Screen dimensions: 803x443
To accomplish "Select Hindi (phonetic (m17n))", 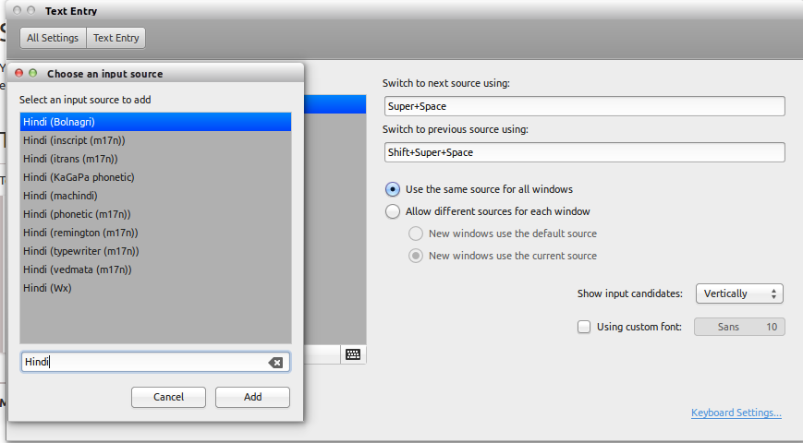I will 155,214.
